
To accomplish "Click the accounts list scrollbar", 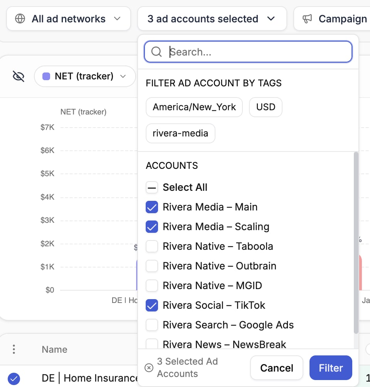I will click(356, 243).
